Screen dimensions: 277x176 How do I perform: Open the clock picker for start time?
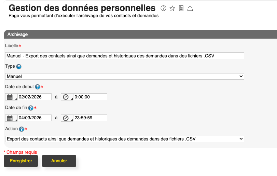pyautogui.click(x=66, y=97)
